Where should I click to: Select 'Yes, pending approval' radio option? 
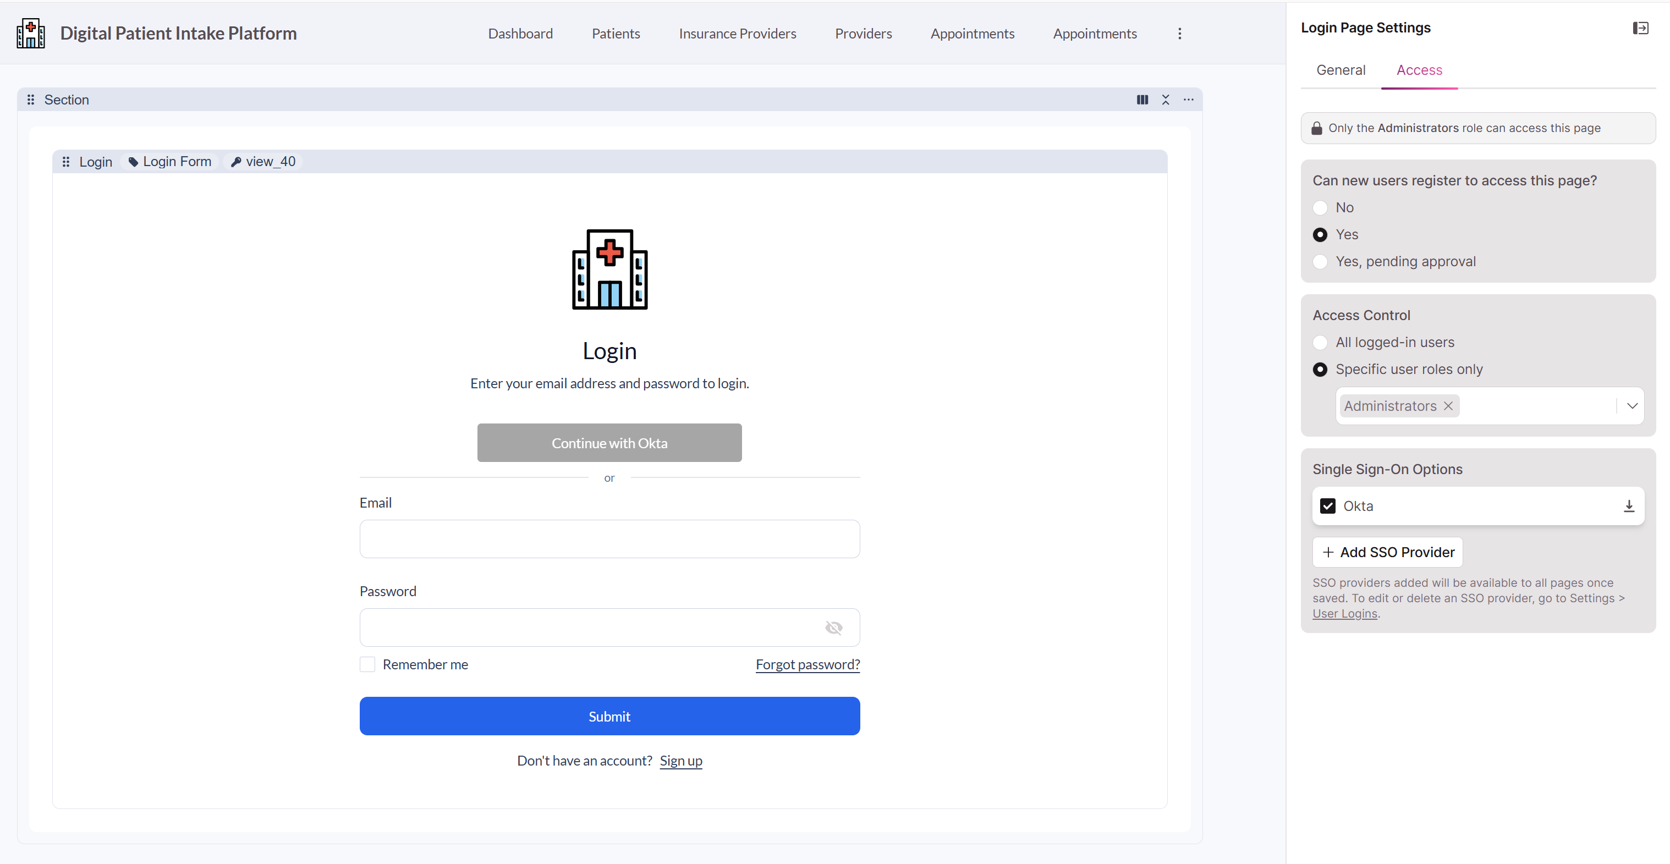(x=1320, y=262)
